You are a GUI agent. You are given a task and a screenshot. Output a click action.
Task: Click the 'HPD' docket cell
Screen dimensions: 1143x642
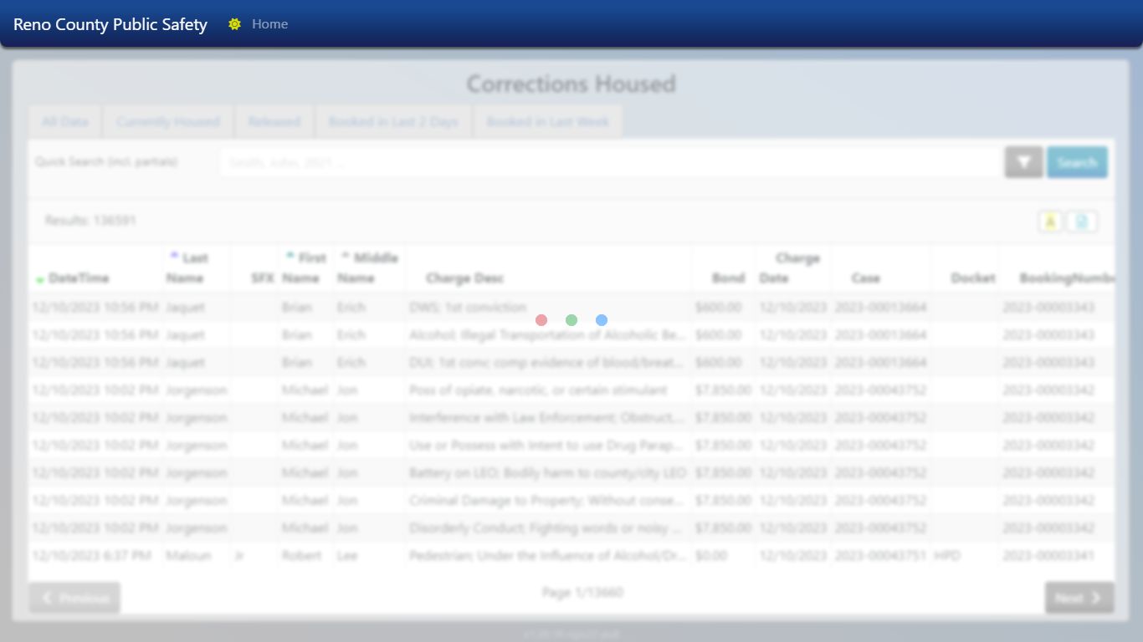965,556
